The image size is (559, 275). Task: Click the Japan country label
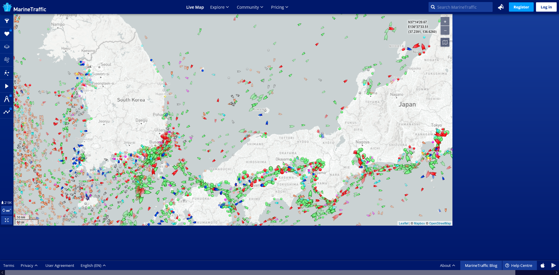coord(407,104)
